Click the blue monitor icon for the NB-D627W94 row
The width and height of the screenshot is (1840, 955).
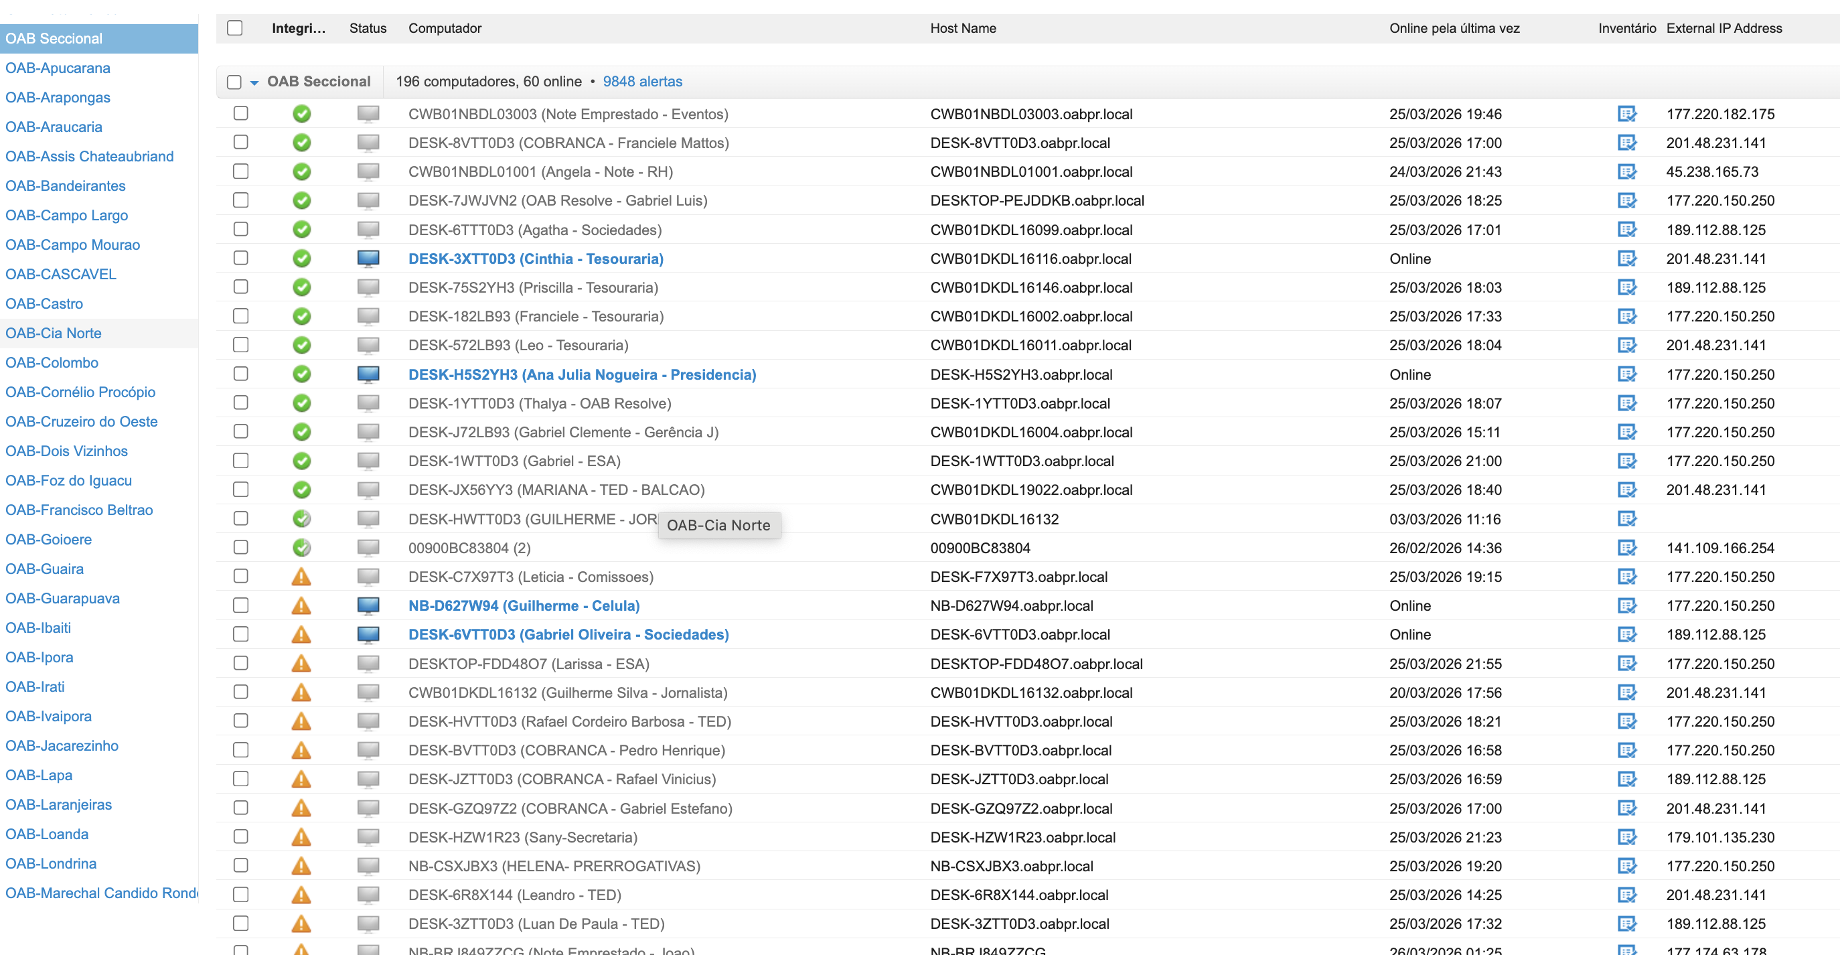[x=368, y=605]
